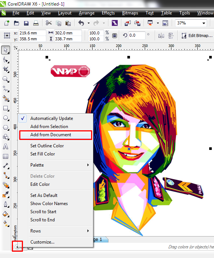Open the Effects menu

click(108, 13)
